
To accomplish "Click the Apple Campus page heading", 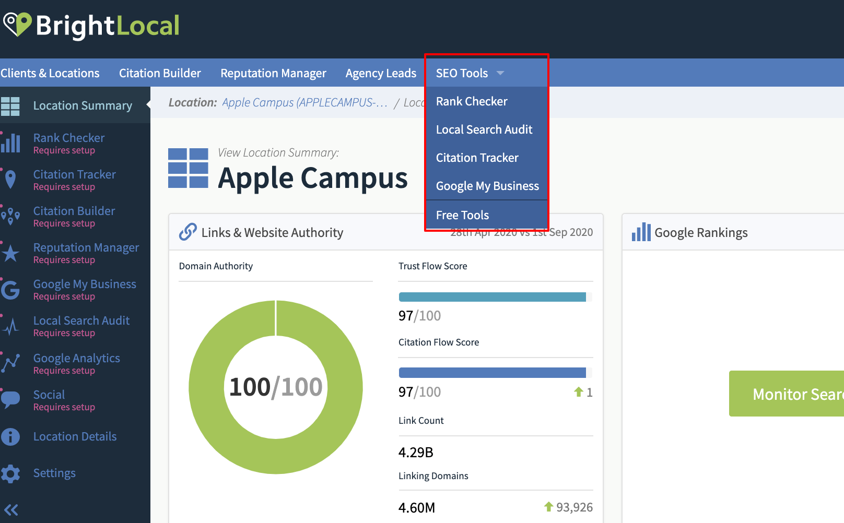I will tap(313, 178).
